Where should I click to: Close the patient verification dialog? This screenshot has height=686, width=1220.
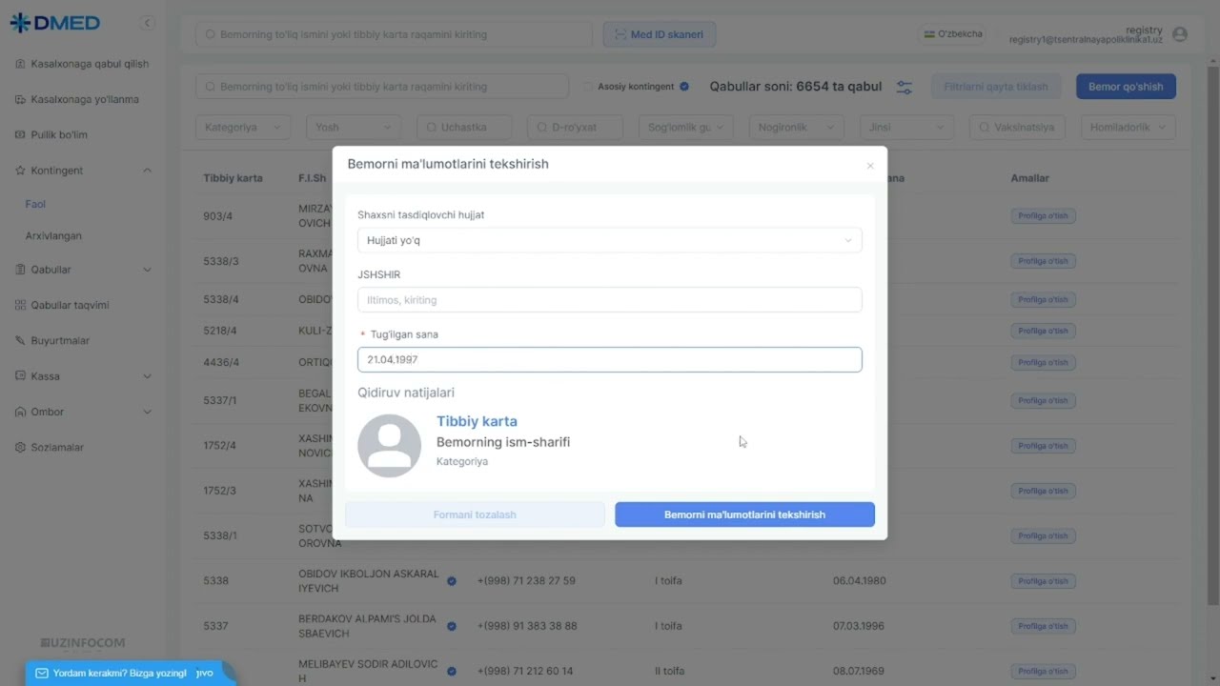coord(870,166)
